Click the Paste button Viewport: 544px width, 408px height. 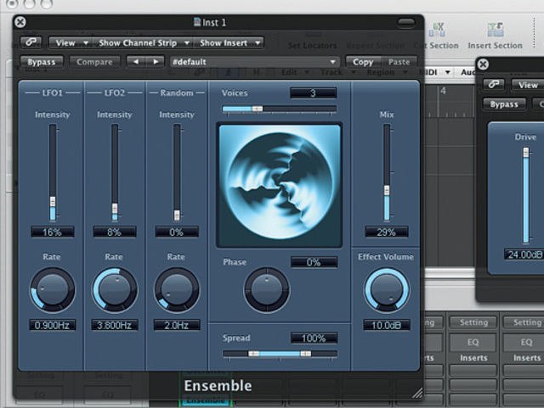(x=399, y=62)
